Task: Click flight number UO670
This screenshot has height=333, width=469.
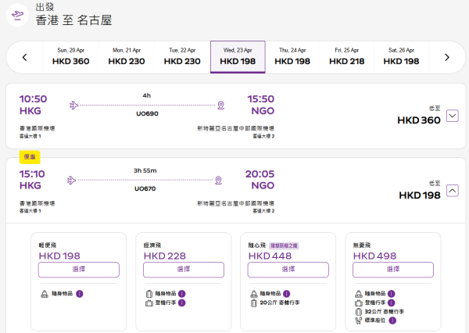Action: point(145,188)
